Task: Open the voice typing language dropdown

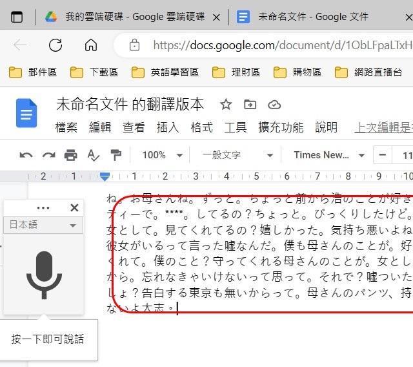Action: click(x=43, y=225)
